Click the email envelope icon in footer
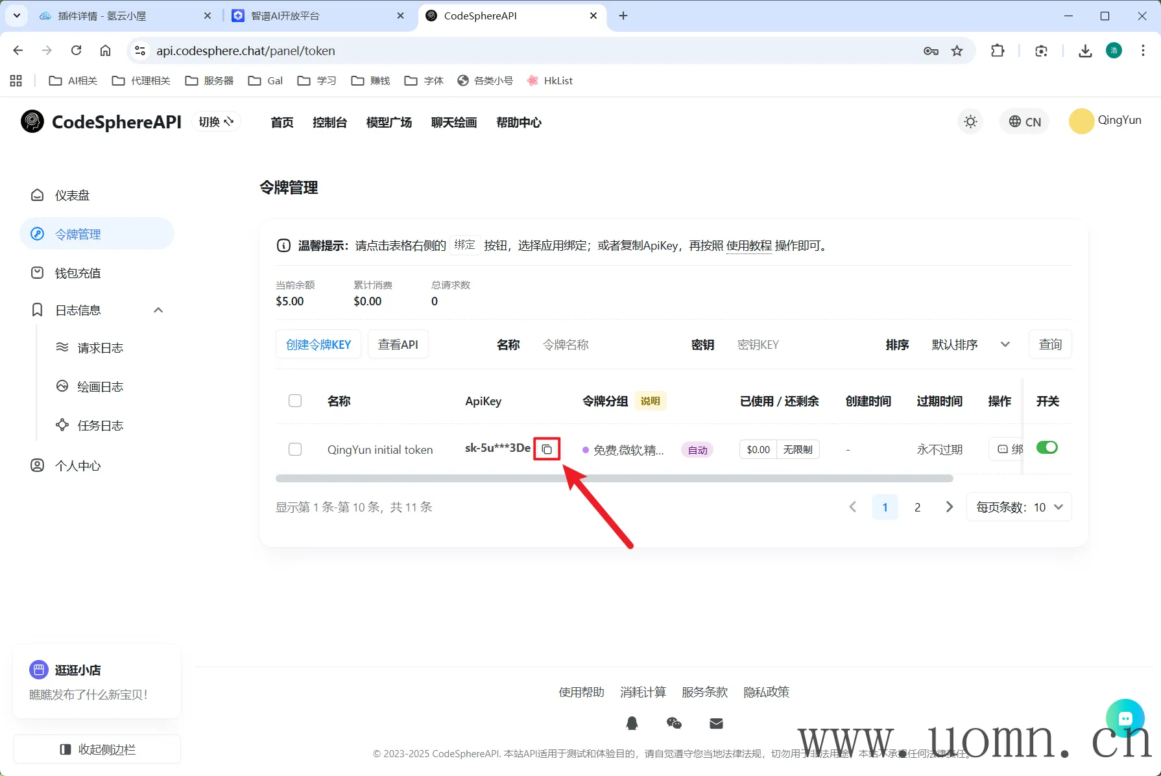The height and width of the screenshot is (776, 1161). coord(716,723)
